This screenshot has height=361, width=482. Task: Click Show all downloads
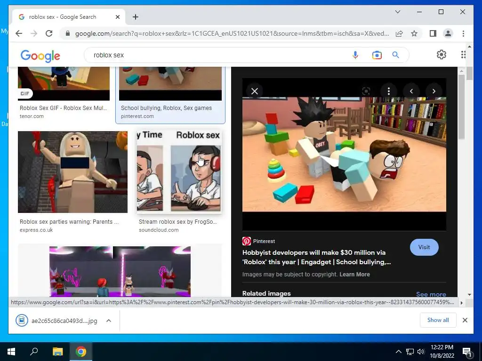(x=438, y=320)
